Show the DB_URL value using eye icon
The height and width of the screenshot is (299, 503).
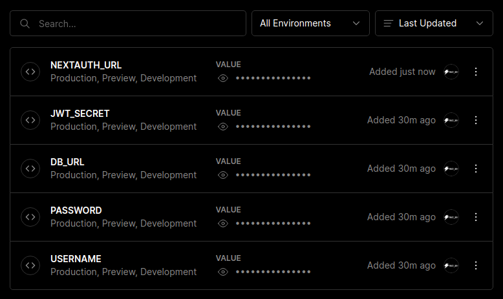(223, 175)
